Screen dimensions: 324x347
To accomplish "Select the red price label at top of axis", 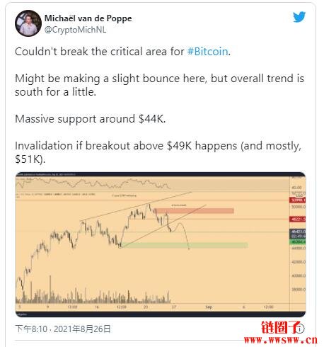I will point(298,200).
